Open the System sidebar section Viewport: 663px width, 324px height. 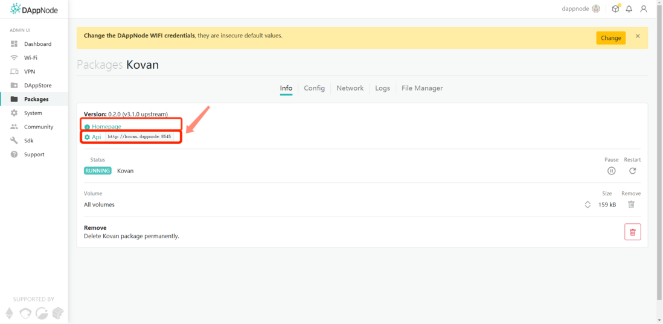(34, 113)
